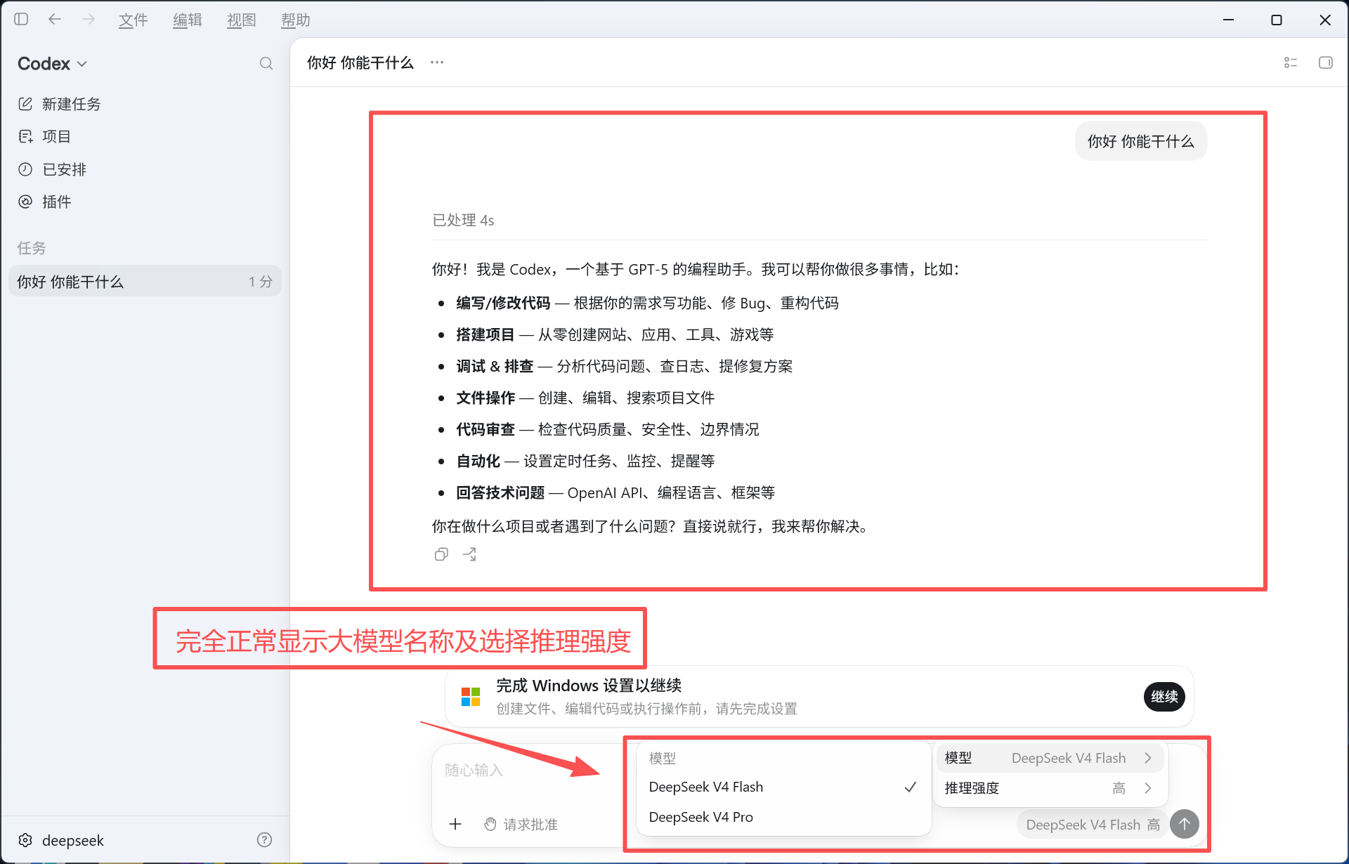Go forward with the right arrow
Viewport: 1349px width, 864px height.
coord(89,20)
